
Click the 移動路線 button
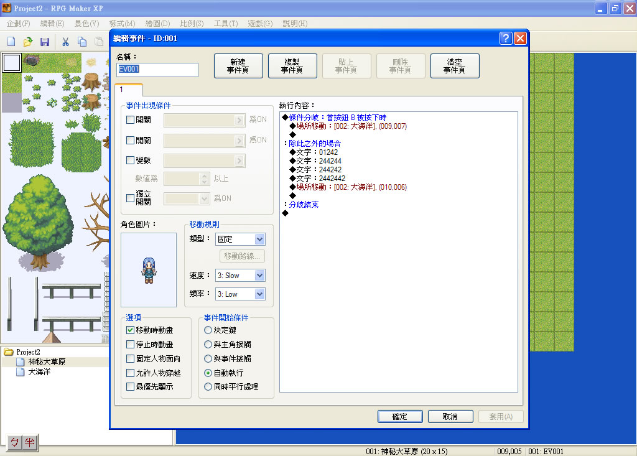click(x=242, y=256)
